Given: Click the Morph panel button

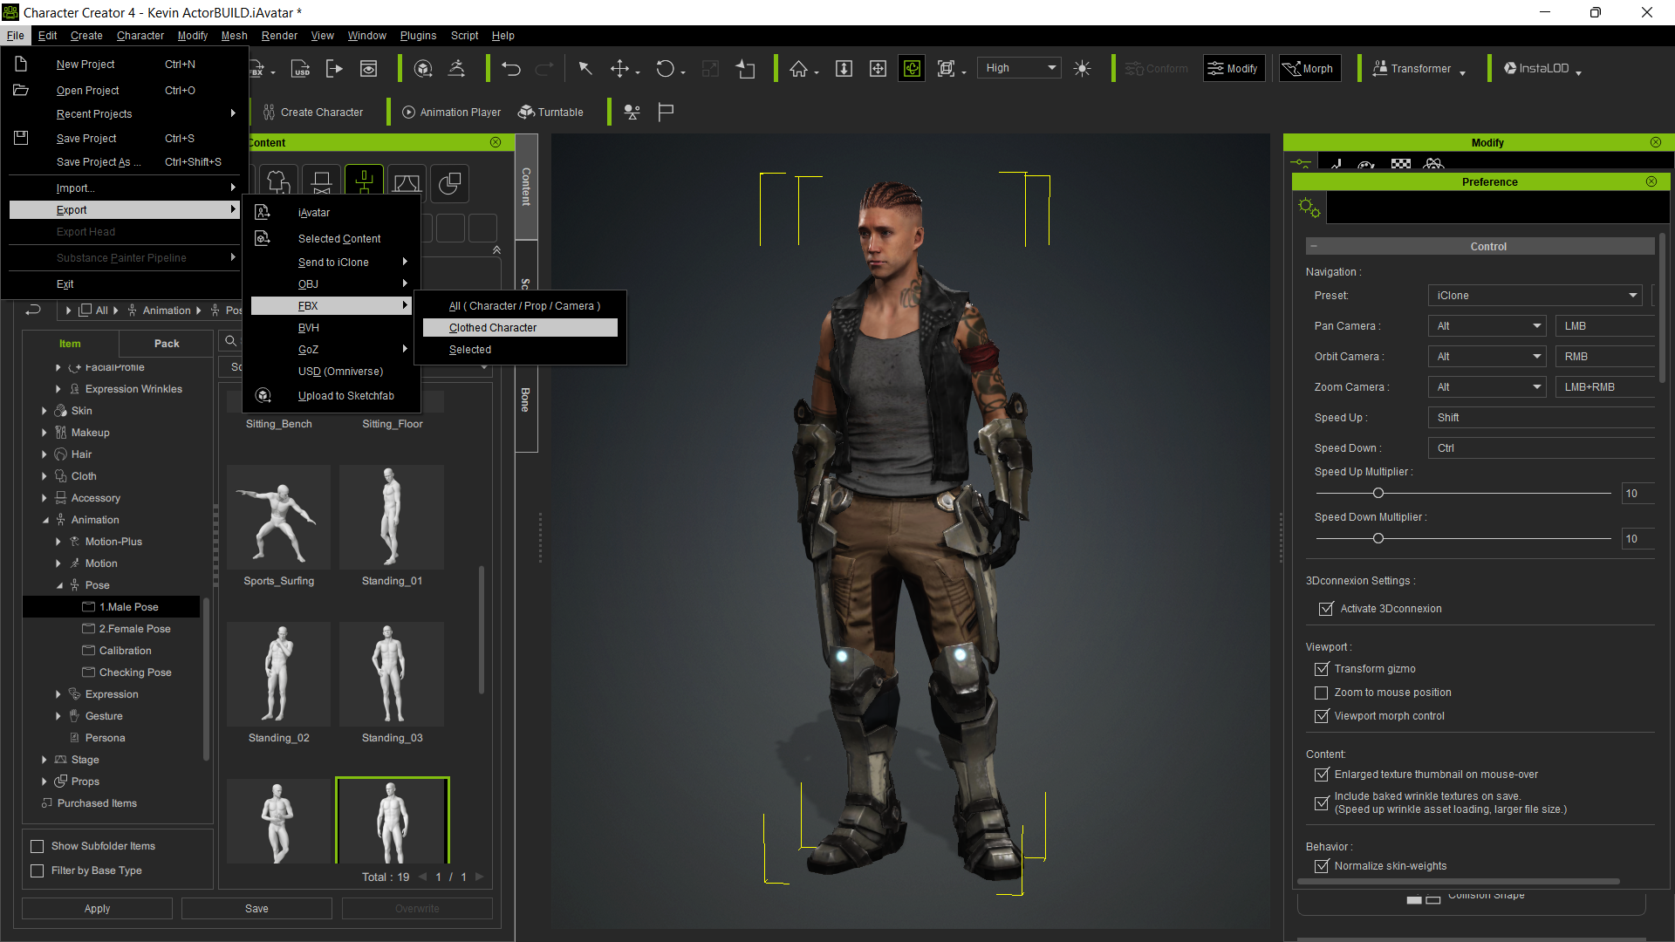Looking at the screenshot, I should pos(1309,69).
